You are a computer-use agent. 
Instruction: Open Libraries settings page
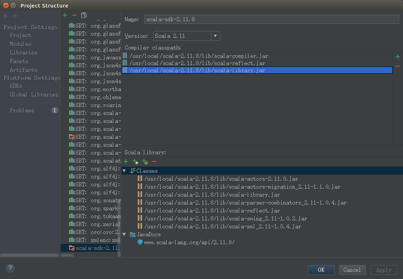(x=23, y=53)
